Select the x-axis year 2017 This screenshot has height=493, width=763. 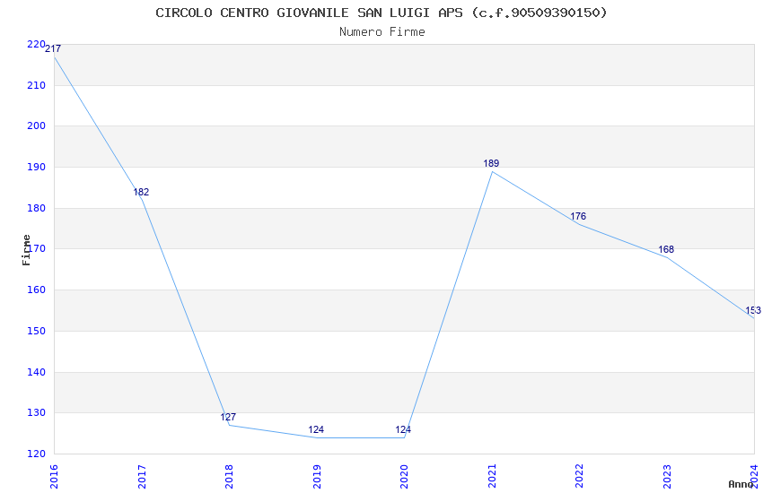pyautogui.click(x=142, y=477)
